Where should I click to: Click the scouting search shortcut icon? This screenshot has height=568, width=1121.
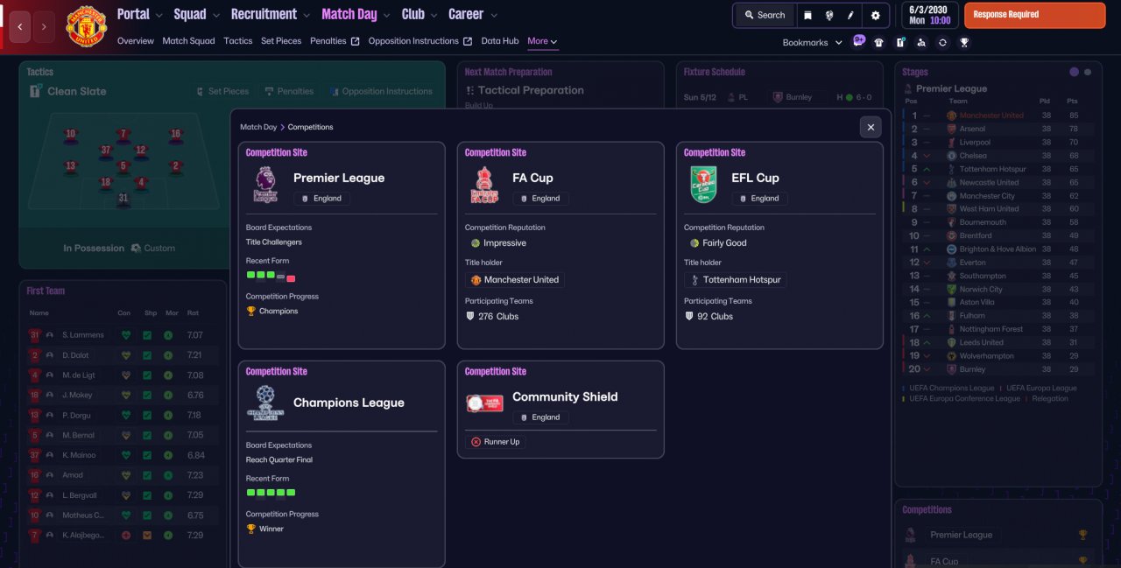point(921,42)
